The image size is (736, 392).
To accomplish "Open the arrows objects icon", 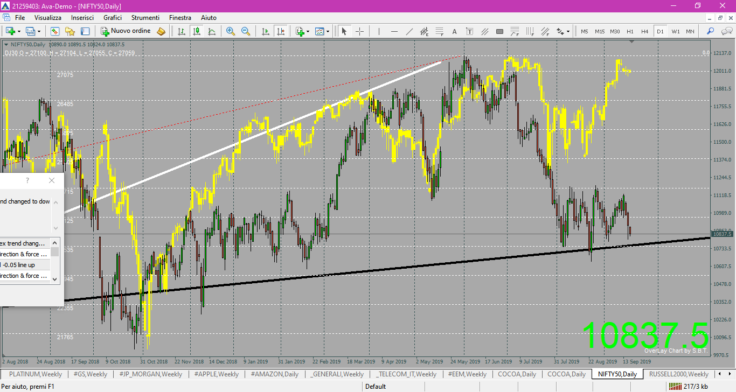I will 560,31.
